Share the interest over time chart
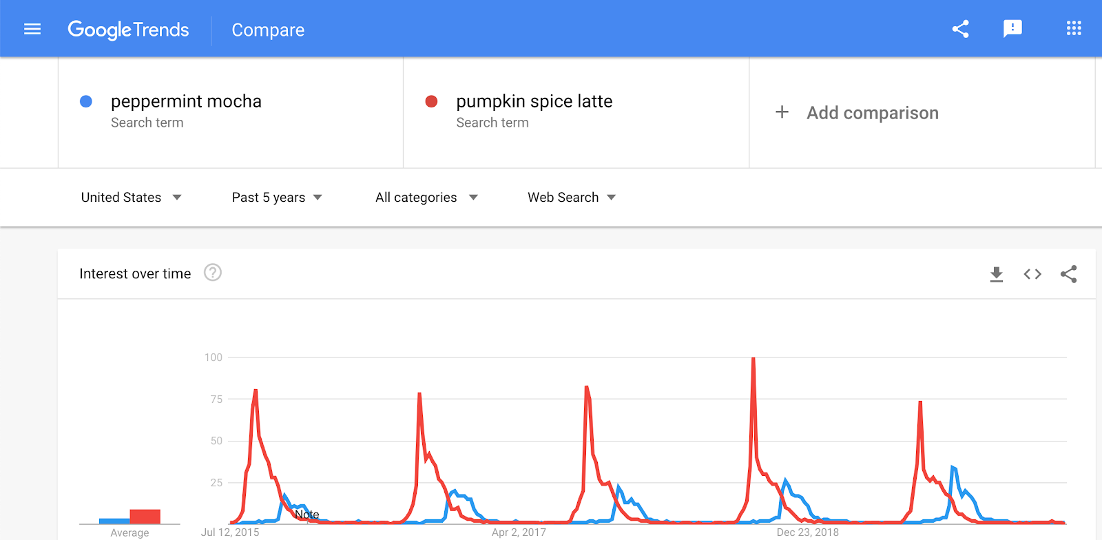 (x=1069, y=274)
